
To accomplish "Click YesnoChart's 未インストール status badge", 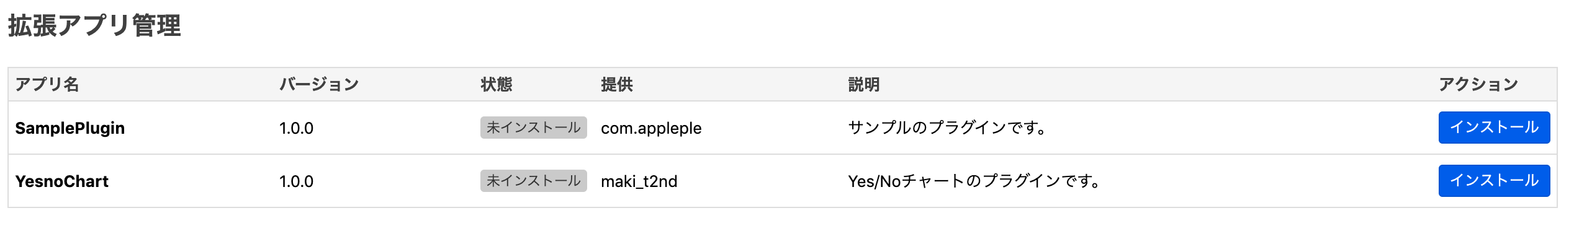I will coord(534,181).
